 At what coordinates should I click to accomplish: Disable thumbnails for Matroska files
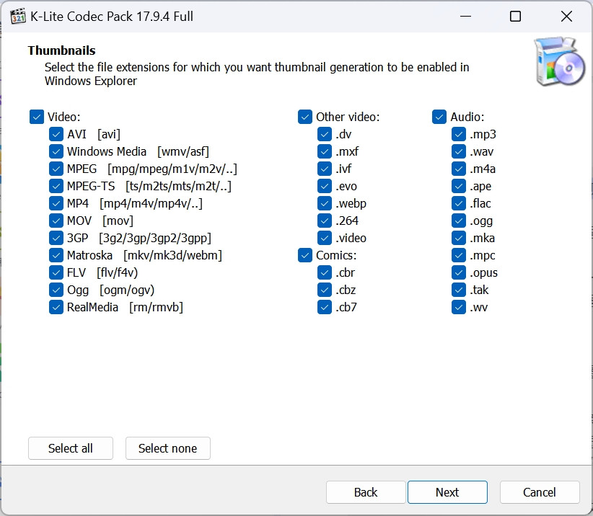point(56,255)
